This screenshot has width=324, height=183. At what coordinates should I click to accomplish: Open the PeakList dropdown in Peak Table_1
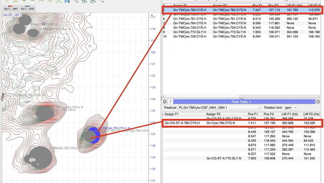click(219, 108)
